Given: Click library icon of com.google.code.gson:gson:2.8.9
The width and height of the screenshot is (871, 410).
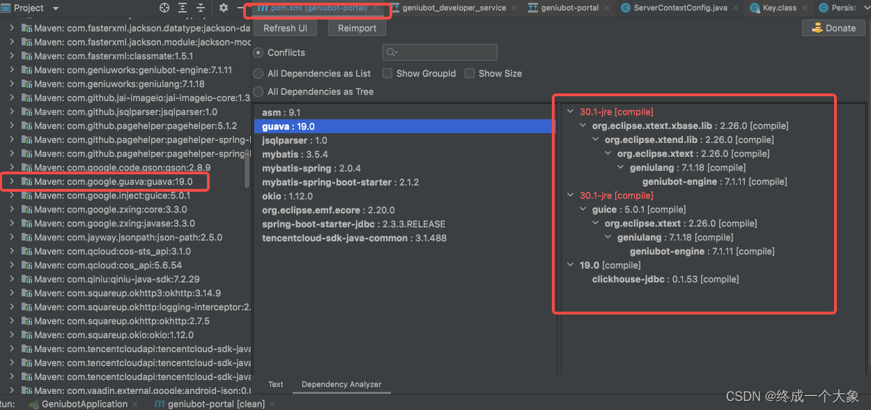Looking at the screenshot, I should click(26, 167).
